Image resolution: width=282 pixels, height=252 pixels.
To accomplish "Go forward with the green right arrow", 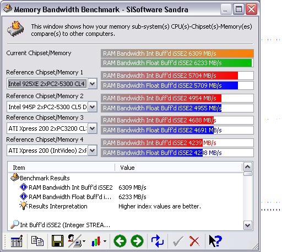I will point(137,241).
